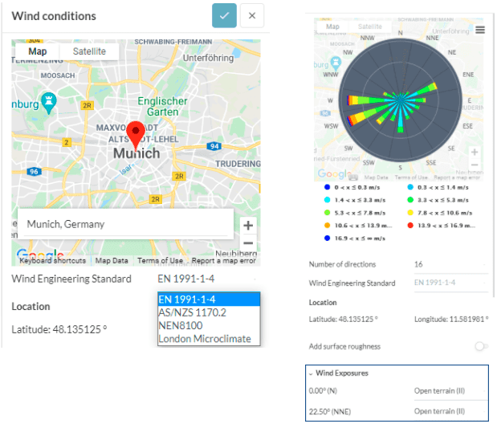Confirm wind conditions with the checkmark button
Viewport: 497px width, 424px height.
[x=224, y=15]
